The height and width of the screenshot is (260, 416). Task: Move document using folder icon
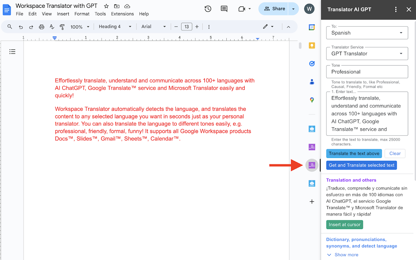[117, 6]
